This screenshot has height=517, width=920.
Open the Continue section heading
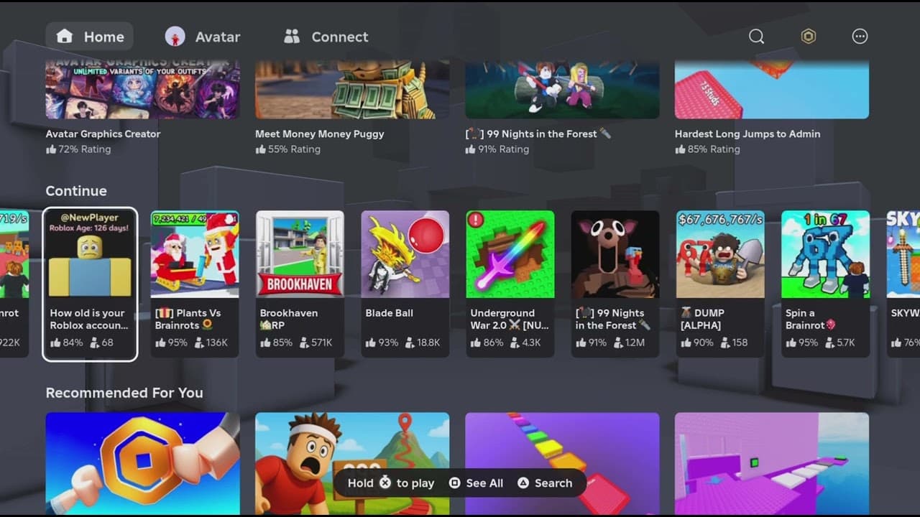[x=76, y=191]
